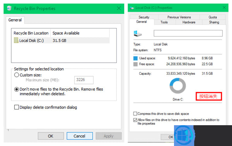Select General tab in Local Disk Properties
The image size is (232, 146).
pyautogui.click(x=142, y=22)
